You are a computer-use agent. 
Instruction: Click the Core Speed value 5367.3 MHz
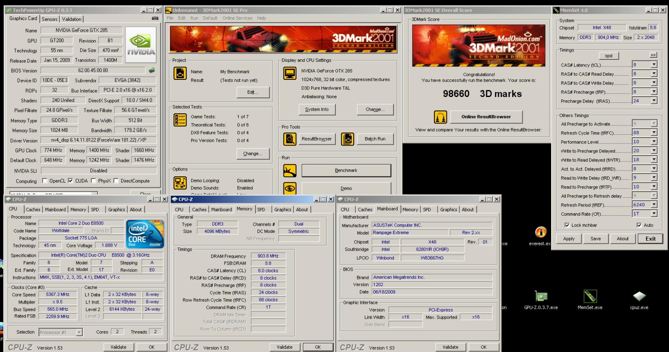[58, 294]
